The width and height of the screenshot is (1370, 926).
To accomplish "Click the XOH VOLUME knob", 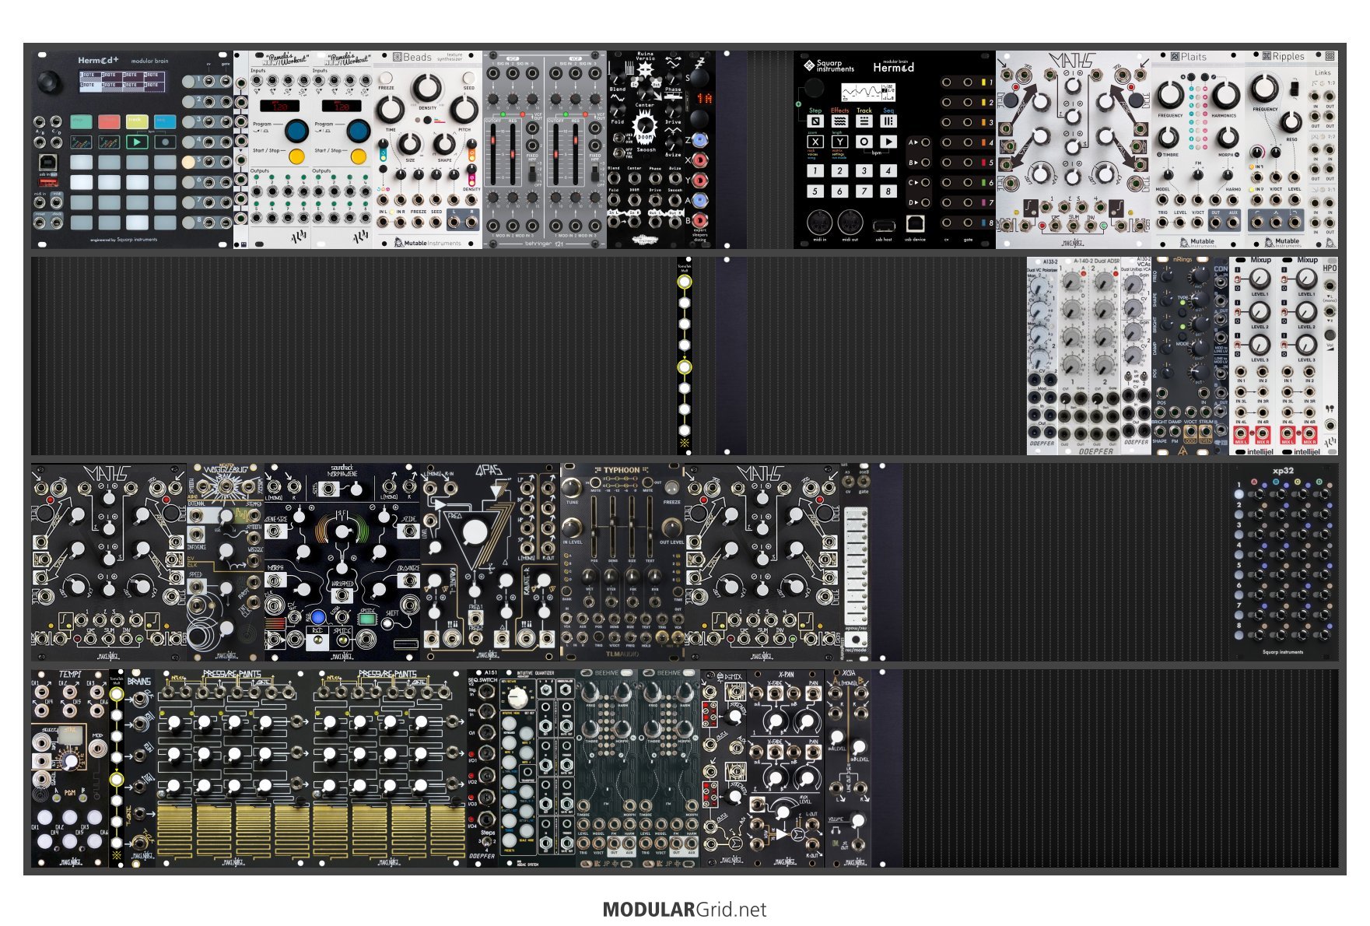I will [857, 820].
